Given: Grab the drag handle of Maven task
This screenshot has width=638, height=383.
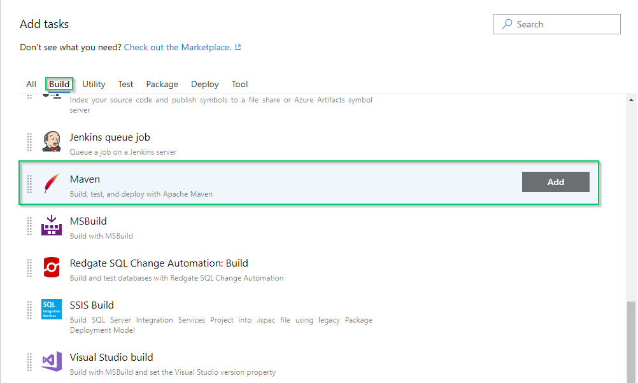Looking at the screenshot, I should pyautogui.click(x=29, y=183).
